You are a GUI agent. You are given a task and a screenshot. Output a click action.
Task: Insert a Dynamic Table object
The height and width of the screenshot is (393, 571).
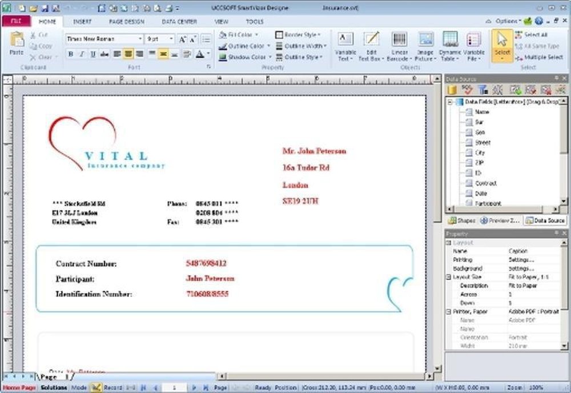tap(450, 47)
